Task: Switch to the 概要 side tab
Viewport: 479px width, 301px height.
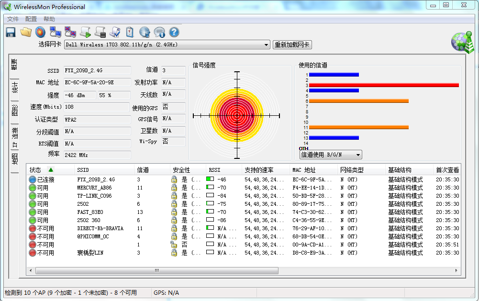Action: coord(14,65)
